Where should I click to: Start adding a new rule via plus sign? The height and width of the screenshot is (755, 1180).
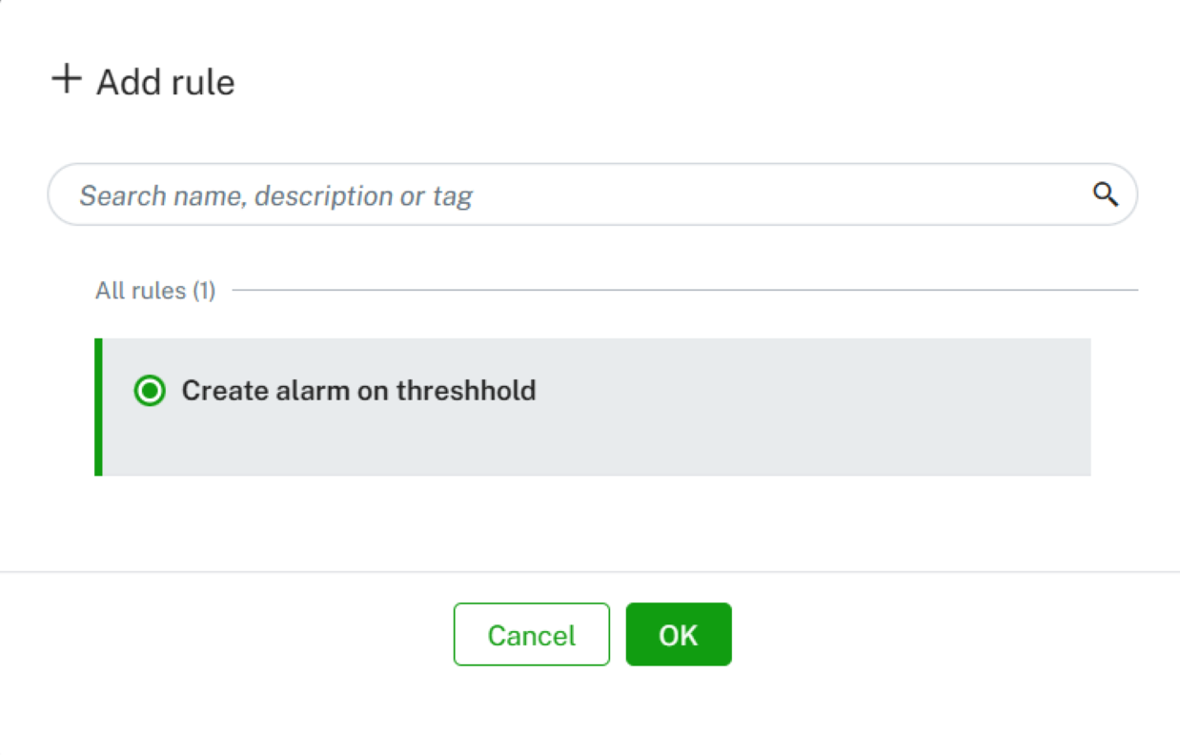(65, 80)
